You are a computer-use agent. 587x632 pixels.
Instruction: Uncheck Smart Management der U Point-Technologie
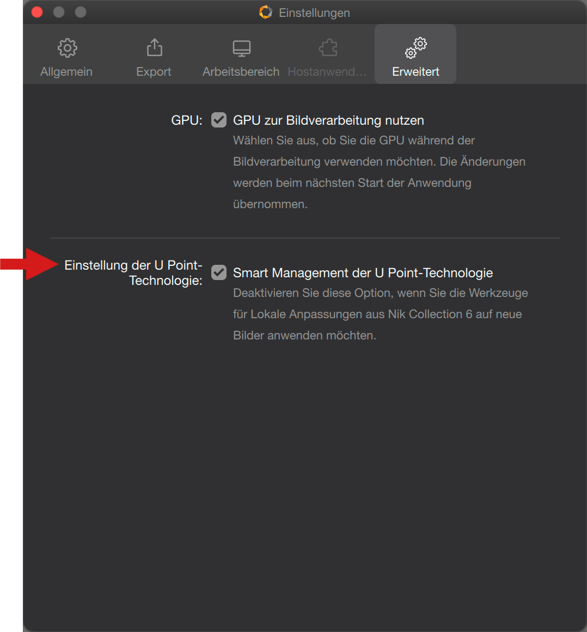[219, 272]
